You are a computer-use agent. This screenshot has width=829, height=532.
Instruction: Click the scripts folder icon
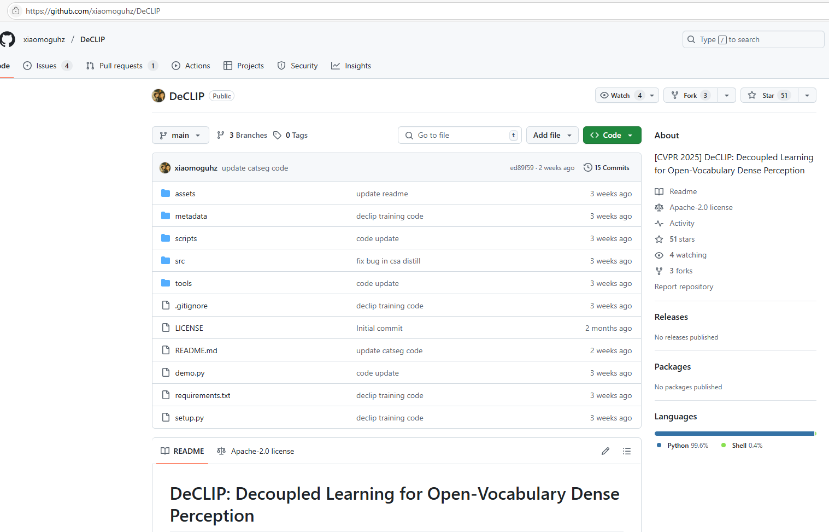(166, 238)
